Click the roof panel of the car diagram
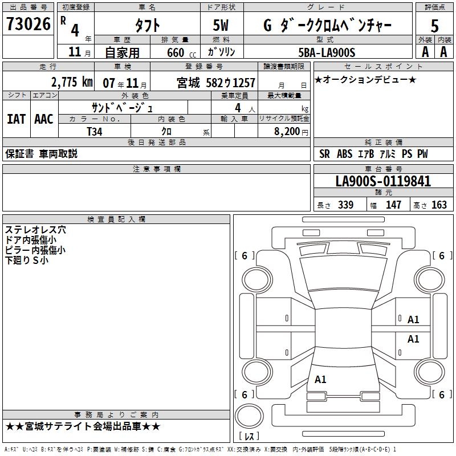Image resolution: width=456 pixels, height=456 pixels. point(343,328)
